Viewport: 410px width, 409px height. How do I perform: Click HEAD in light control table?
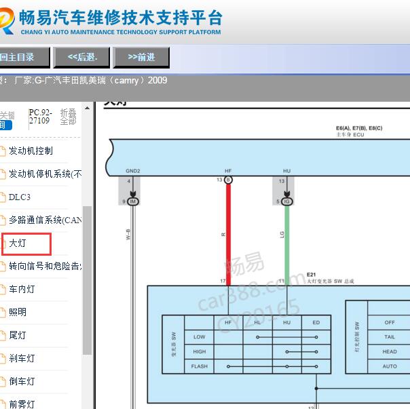tap(390, 352)
